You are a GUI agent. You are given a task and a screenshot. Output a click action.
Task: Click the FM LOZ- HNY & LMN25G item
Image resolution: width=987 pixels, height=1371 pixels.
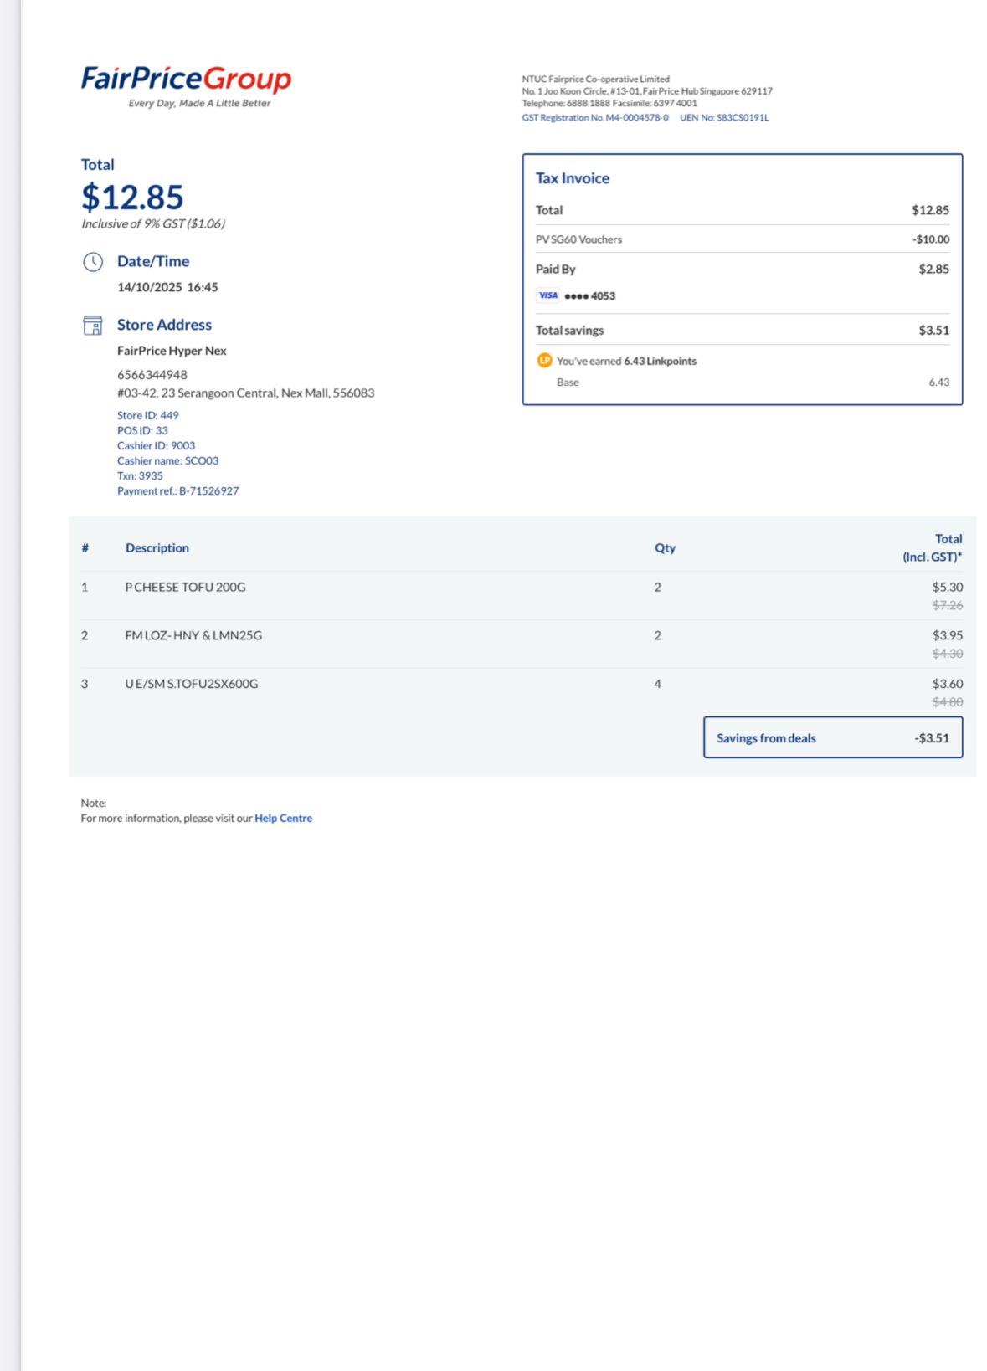pos(193,636)
